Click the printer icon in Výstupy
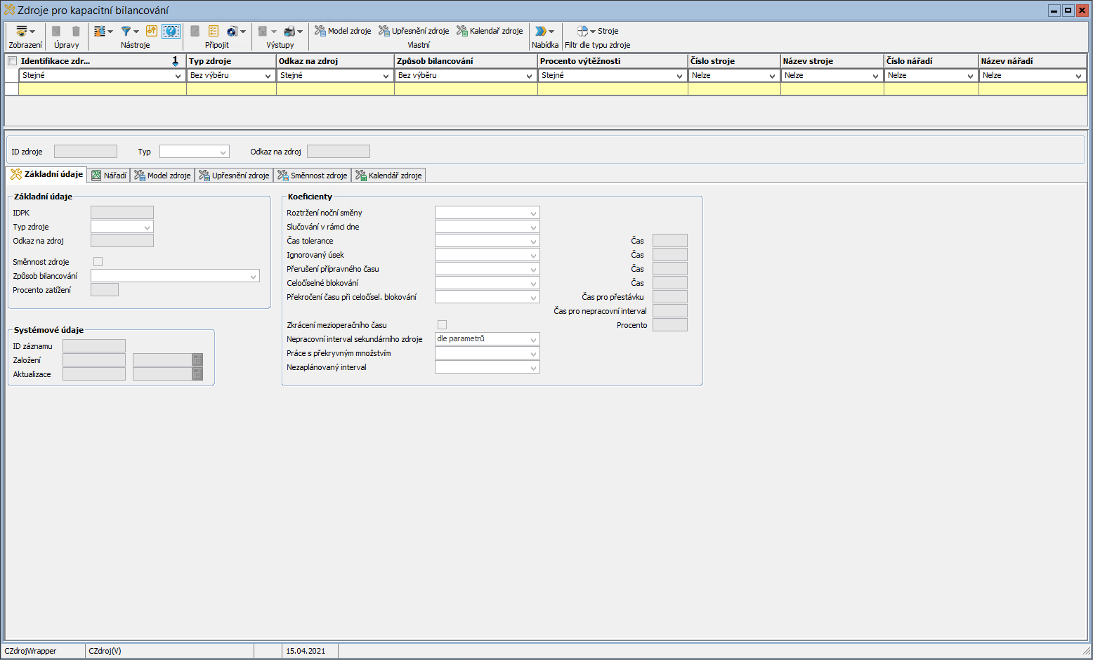Viewport: 1093px width, 660px height. click(x=289, y=32)
